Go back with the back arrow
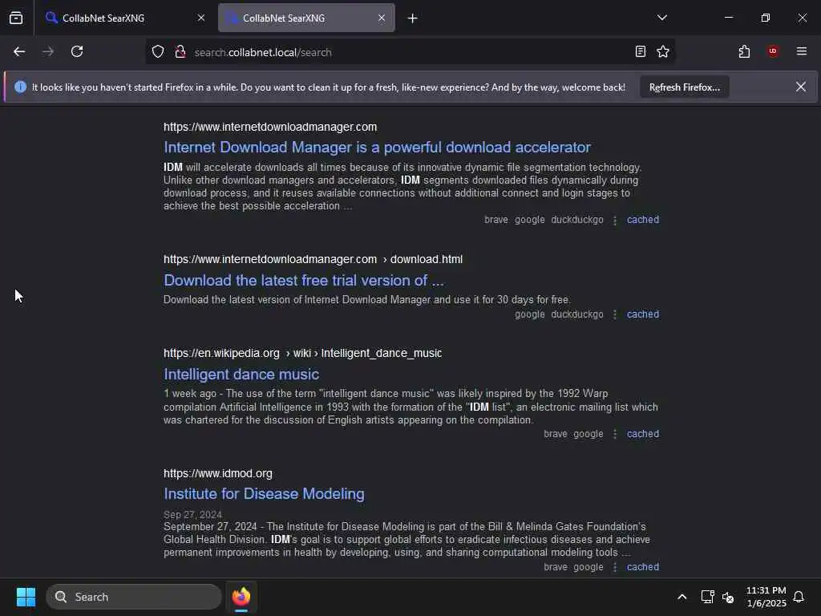The width and height of the screenshot is (821, 616). pos(19,51)
